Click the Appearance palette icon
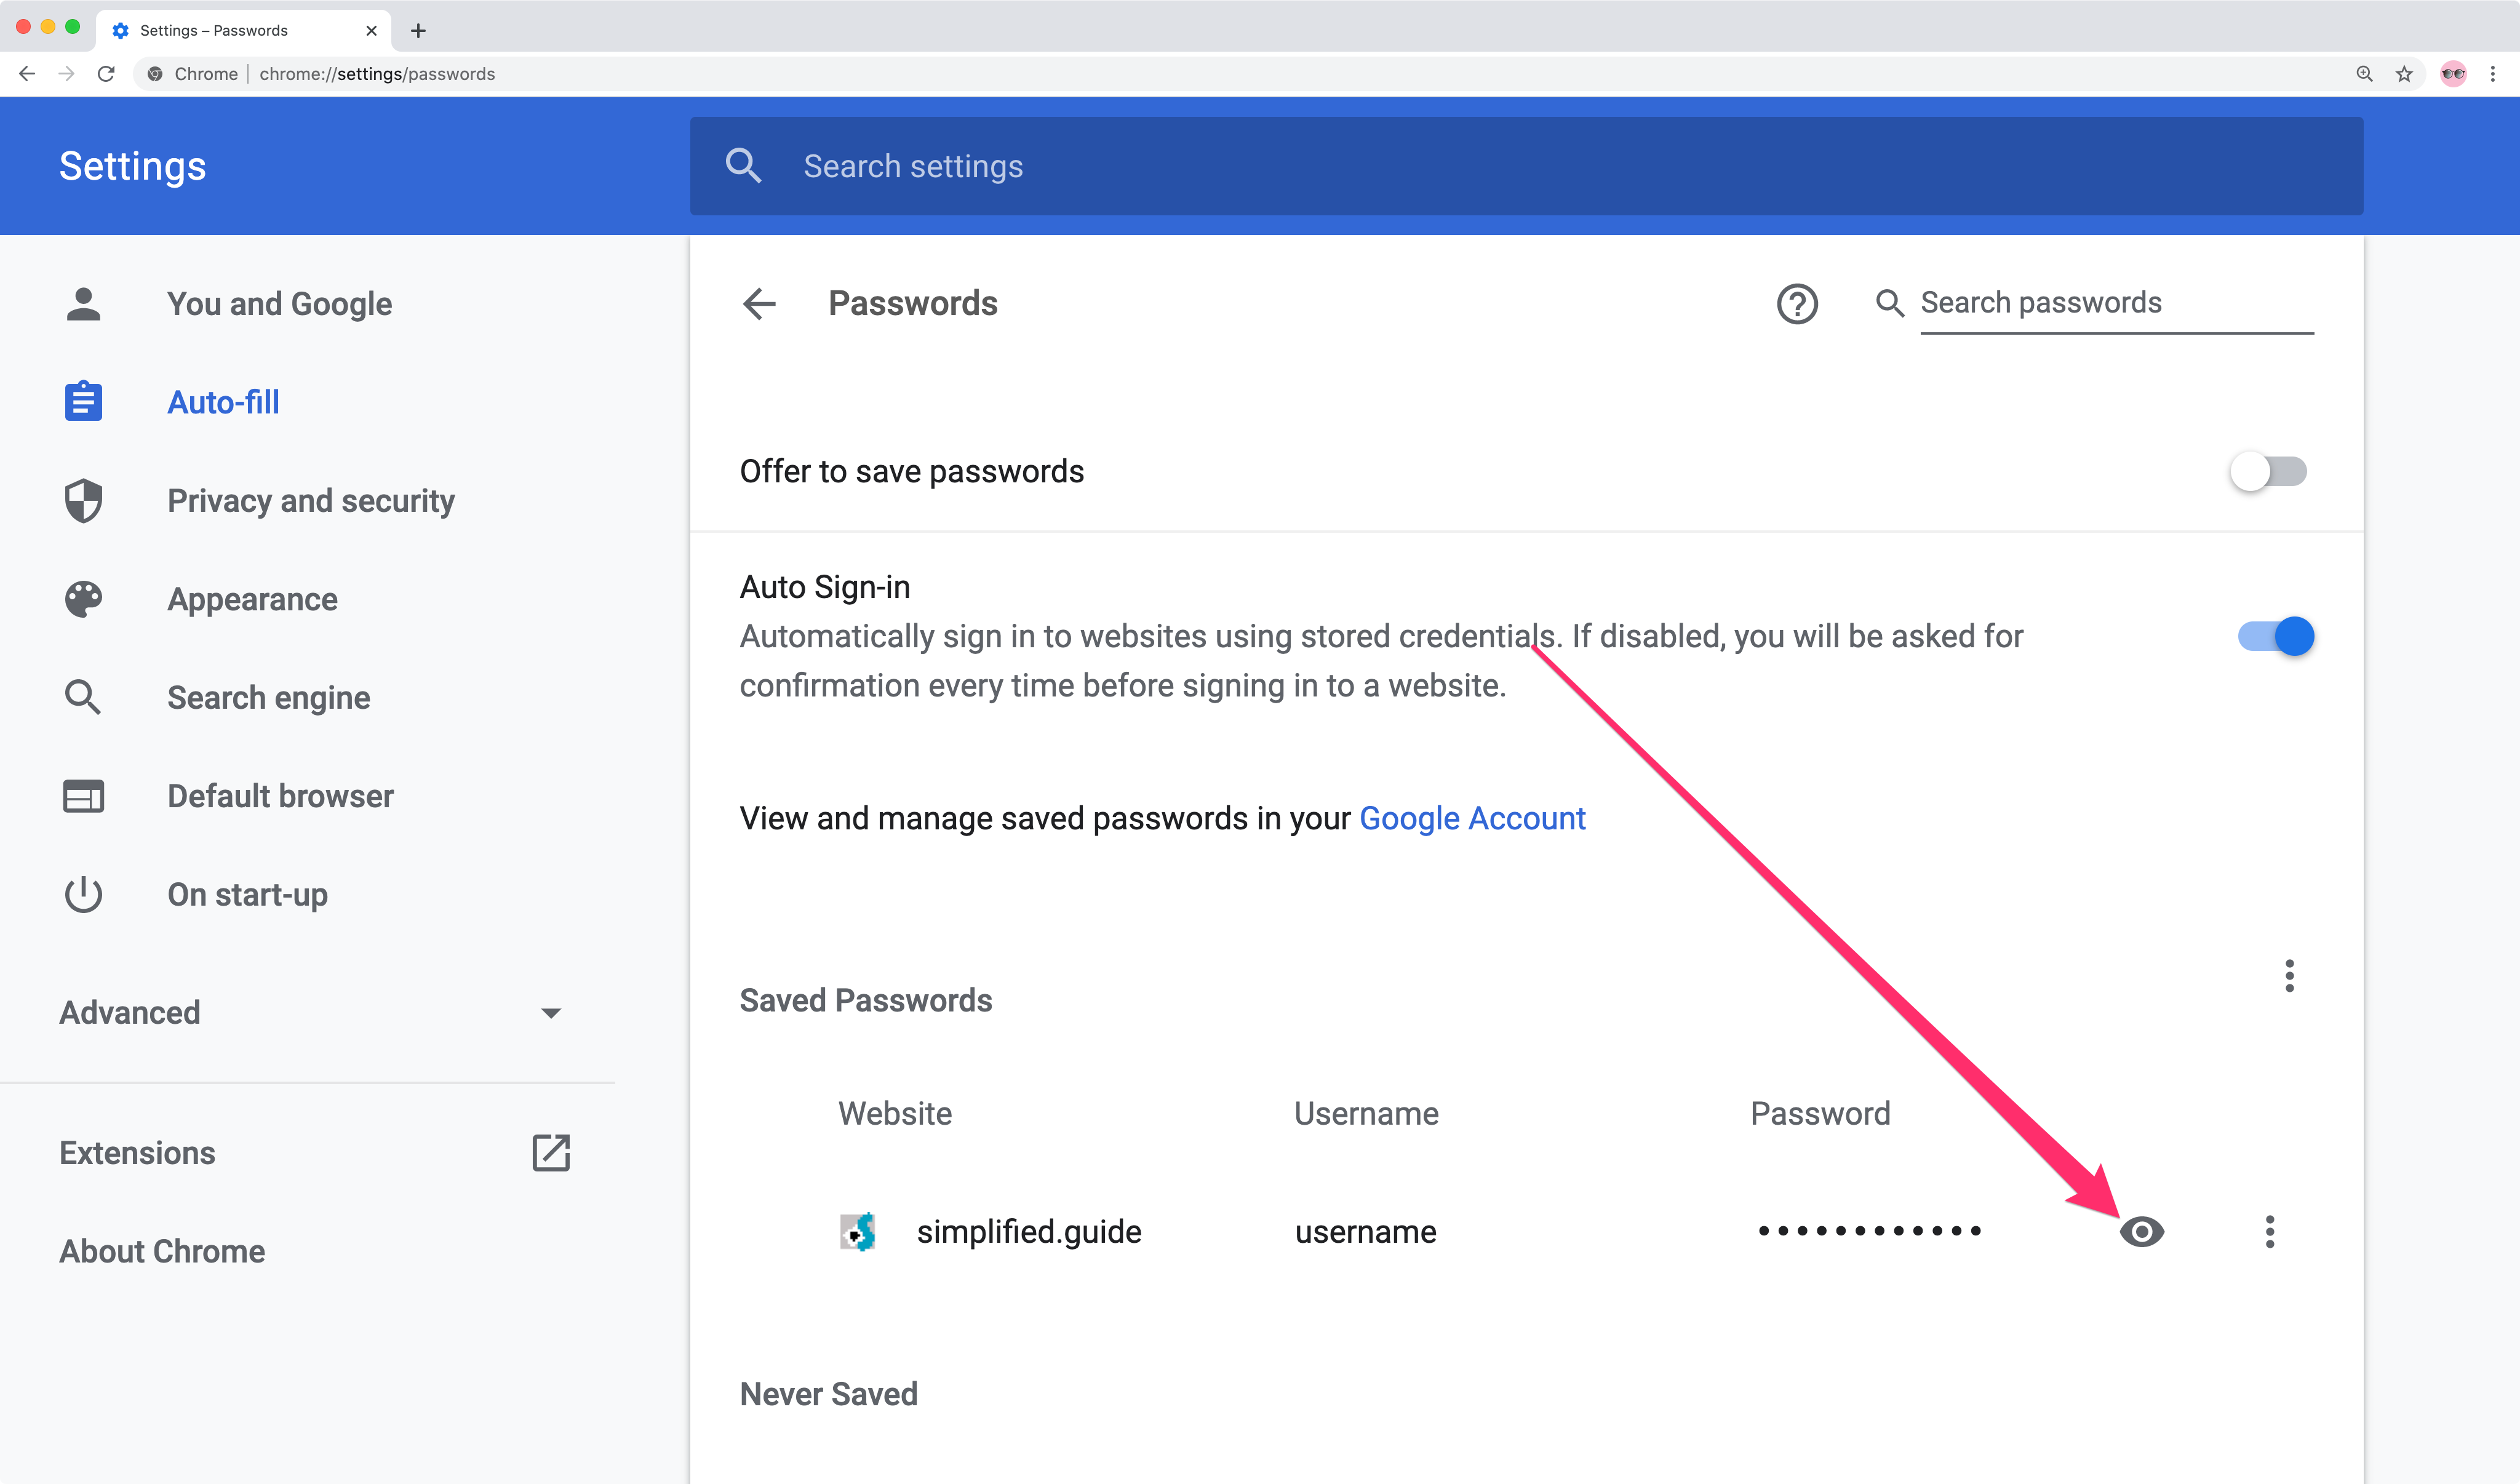The height and width of the screenshot is (1484, 2520). click(83, 599)
